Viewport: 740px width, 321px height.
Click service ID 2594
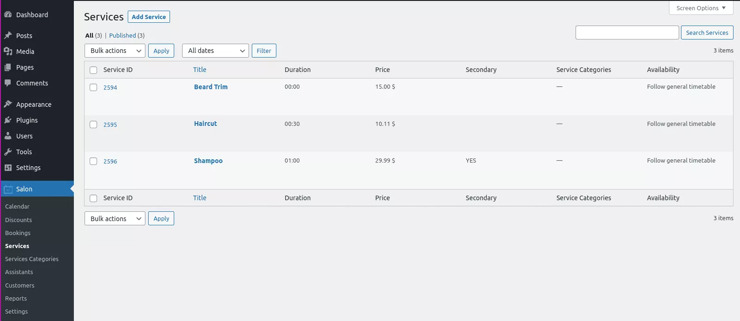point(110,87)
